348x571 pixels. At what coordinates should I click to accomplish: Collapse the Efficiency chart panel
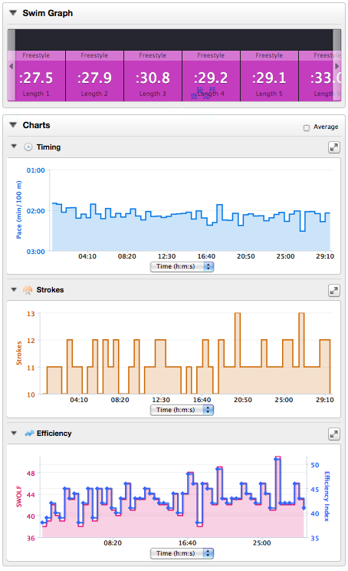[x=15, y=433]
